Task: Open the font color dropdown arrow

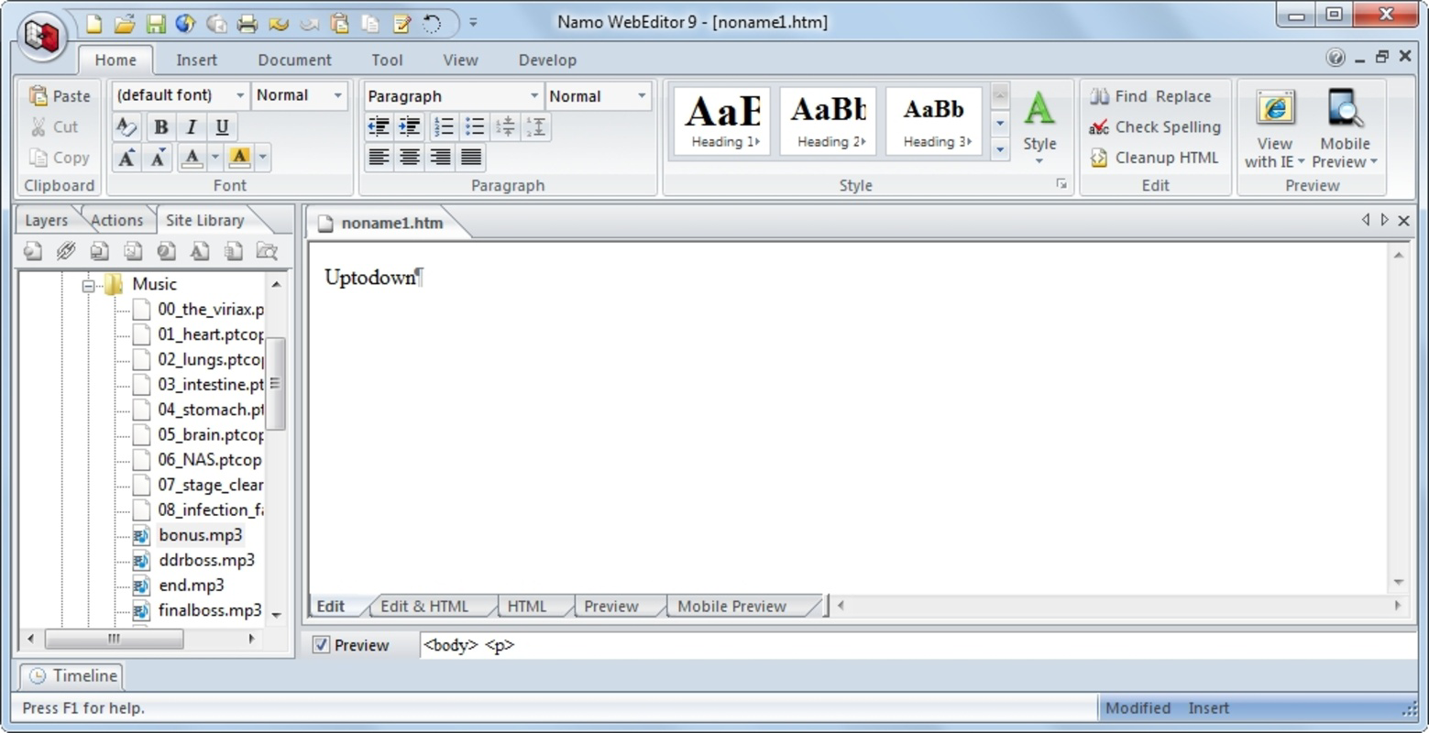Action: pos(215,158)
